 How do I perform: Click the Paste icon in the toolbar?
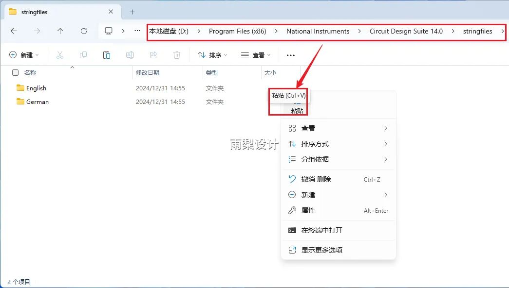[x=107, y=54]
